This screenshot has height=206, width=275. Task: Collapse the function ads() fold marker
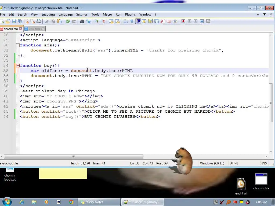[x=18, y=45]
